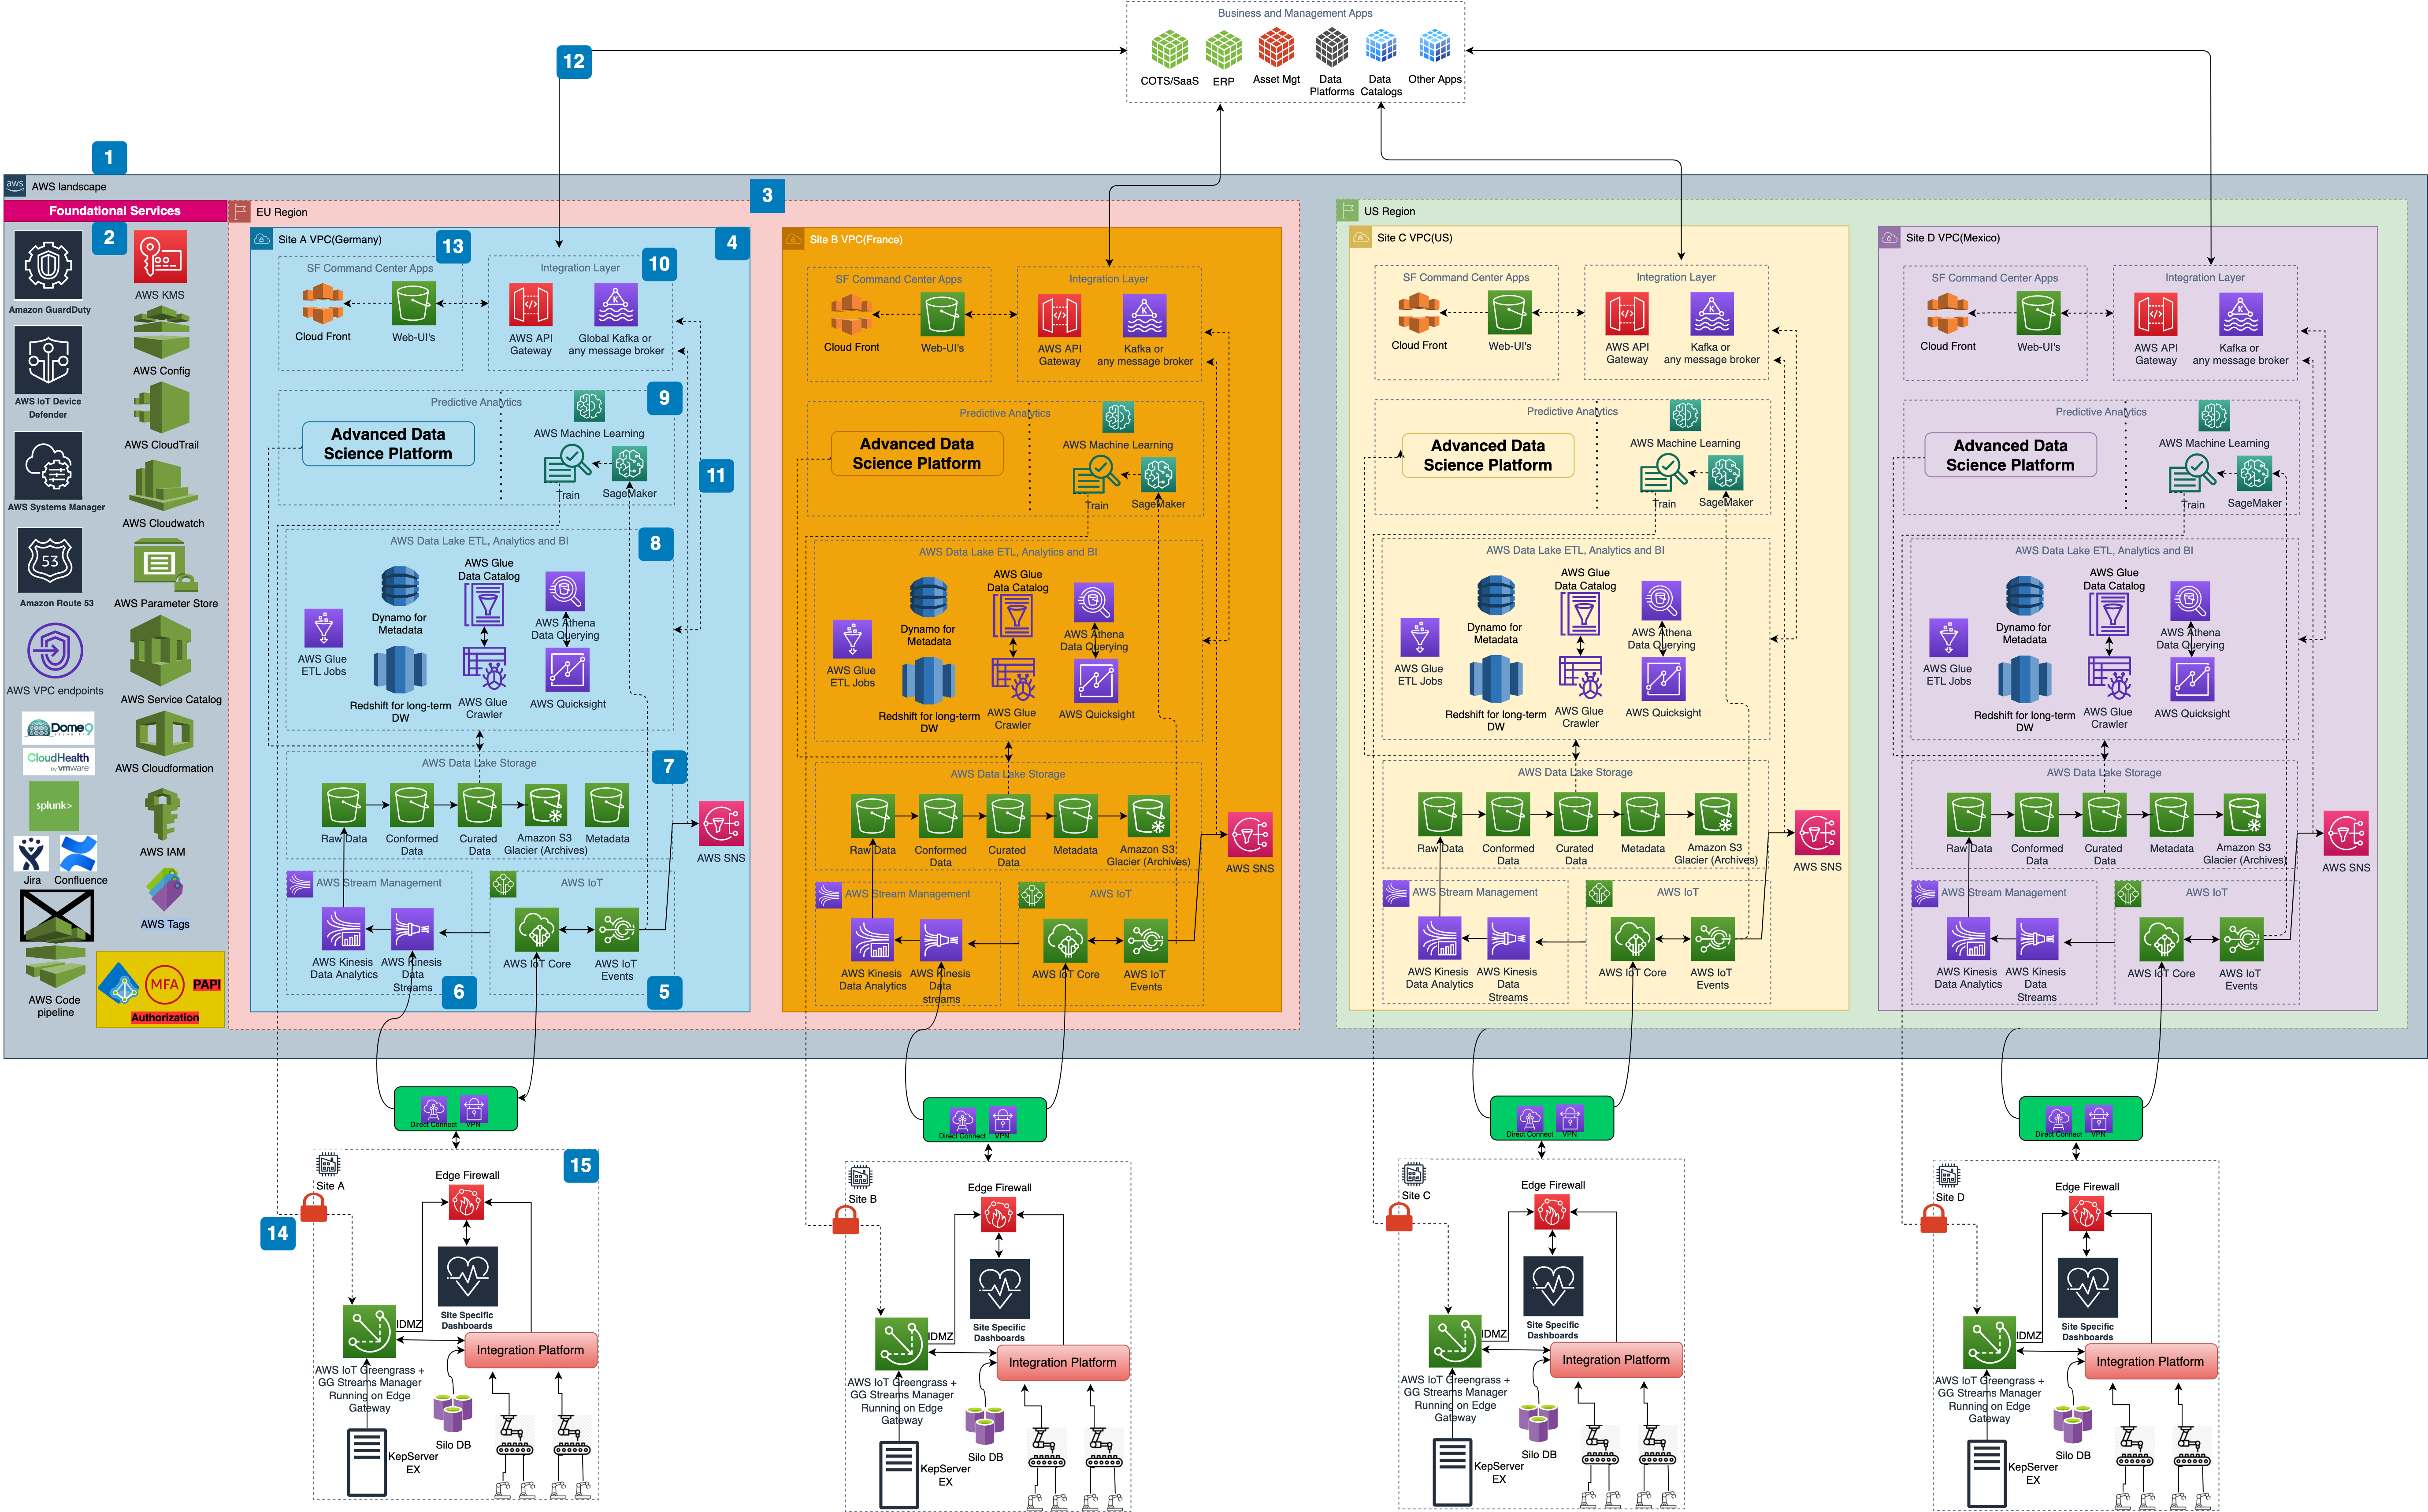Image resolution: width=2428 pixels, height=1512 pixels.
Task: Select the red Asset Mgt cube
Action: pyautogui.click(x=1276, y=48)
